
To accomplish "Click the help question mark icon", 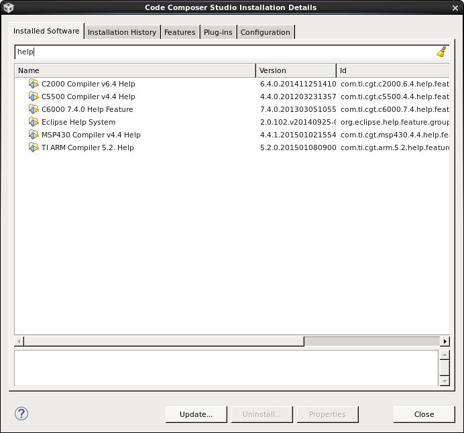I will [21, 414].
